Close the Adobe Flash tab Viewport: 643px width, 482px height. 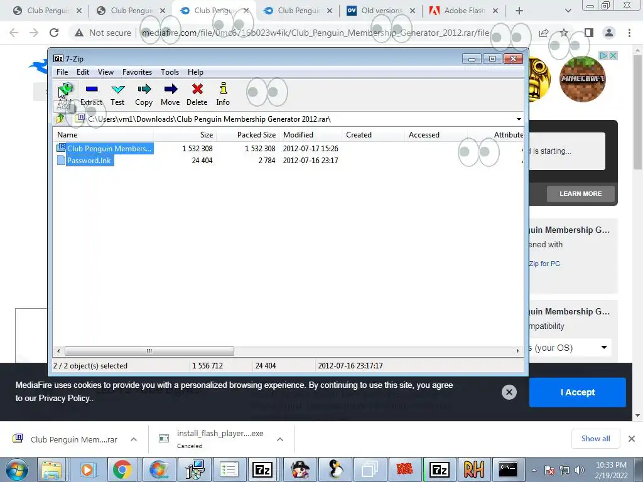pyautogui.click(x=495, y=11)
